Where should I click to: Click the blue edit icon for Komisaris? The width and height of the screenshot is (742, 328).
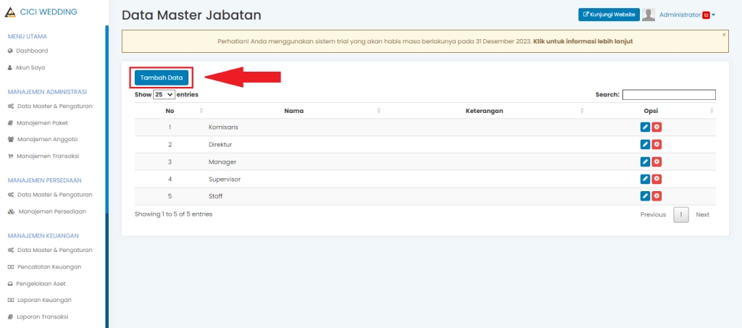[645, 127]
